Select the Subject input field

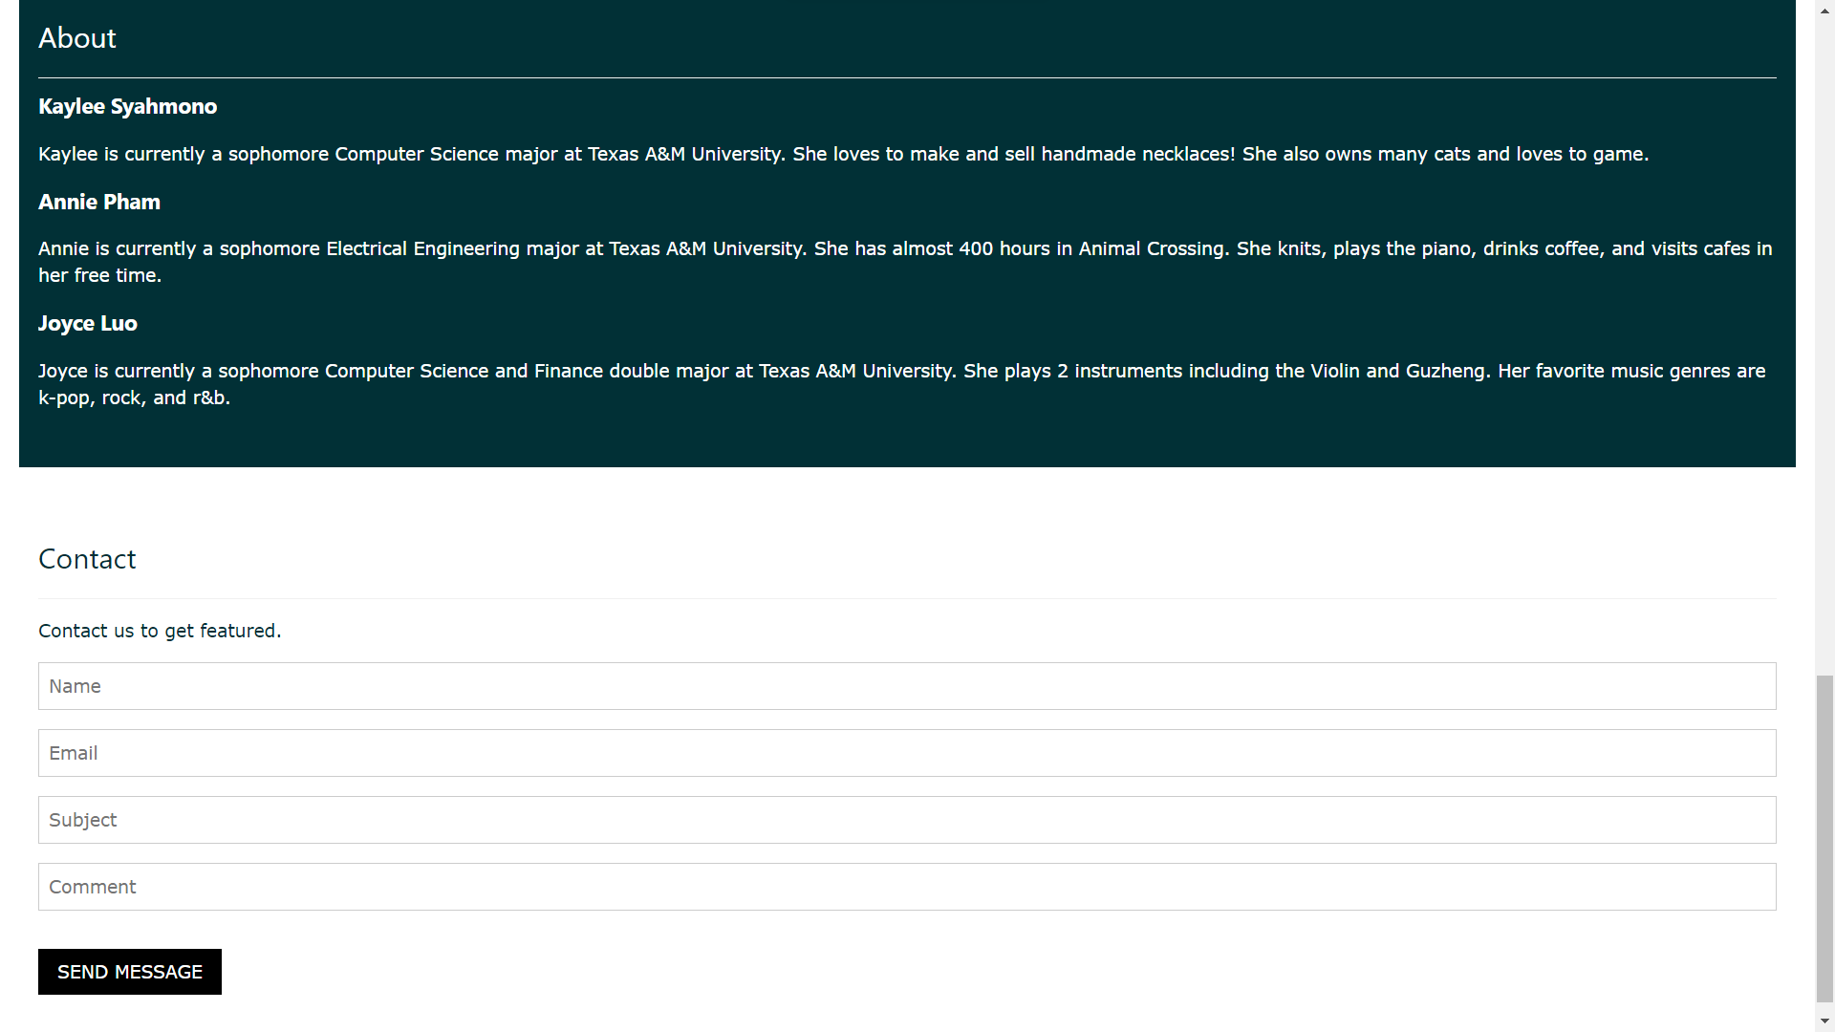(x=906, y=820)
